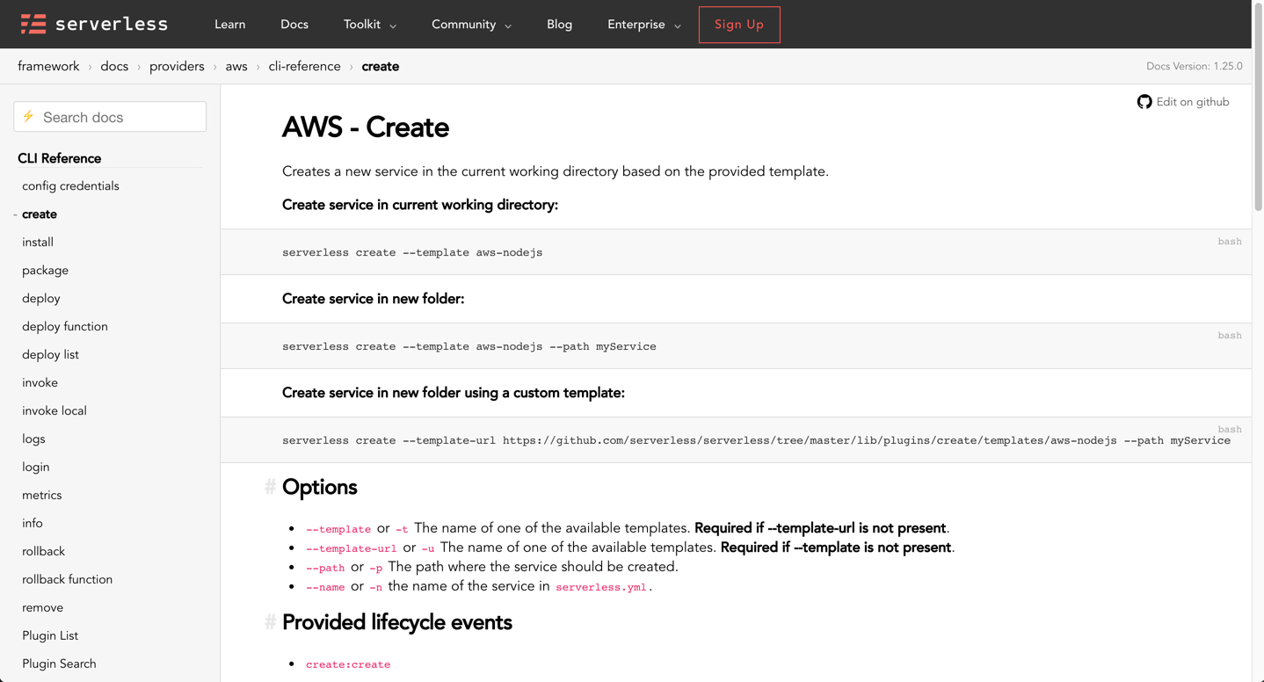Click the --template-url github code line
This screenshot has height=682, width=1264.
click(x=756, y=440)
